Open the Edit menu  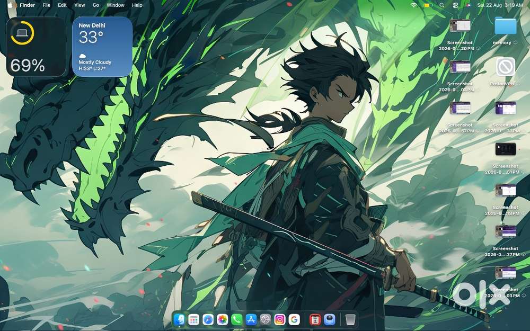[62, 5]
